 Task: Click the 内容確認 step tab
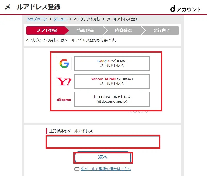pyautogui.click(x=123, y=31)
